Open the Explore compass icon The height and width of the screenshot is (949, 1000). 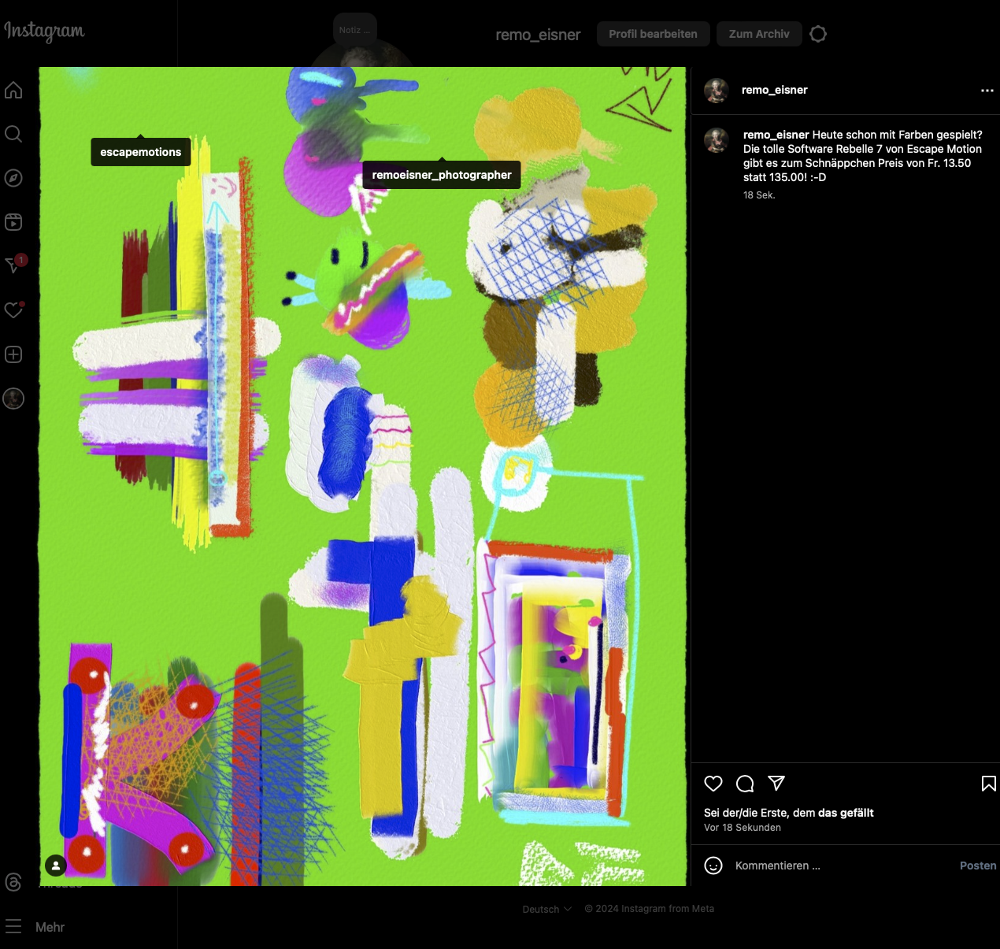point(13,178)
